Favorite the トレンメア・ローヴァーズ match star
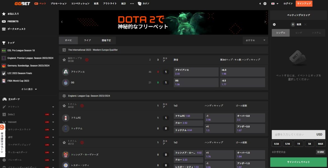The width and height of the screenshot is (328, 168). point(64,143)
